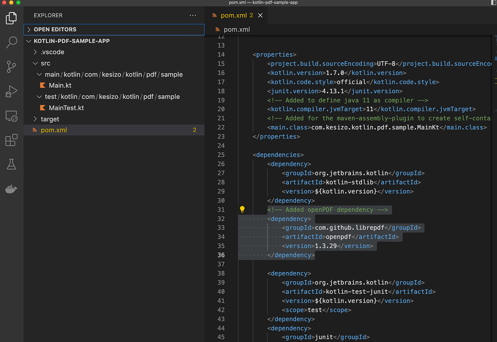Viewport: 497px width, 342px height.
Task: Close the pom.xml tab
Action: pos(260,15)
